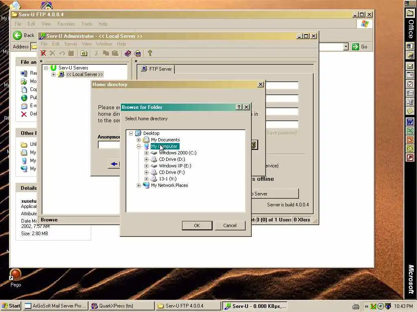Click the green Go arrow button
The height and width of the screenshot is (312, 417).
(355, 47)
